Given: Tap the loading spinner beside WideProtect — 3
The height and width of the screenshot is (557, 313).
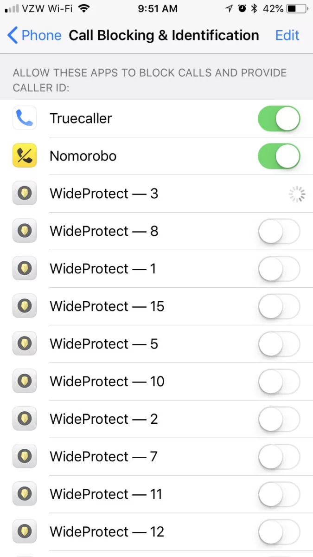Looking at the screenshot, I should [x=297, y=194].
